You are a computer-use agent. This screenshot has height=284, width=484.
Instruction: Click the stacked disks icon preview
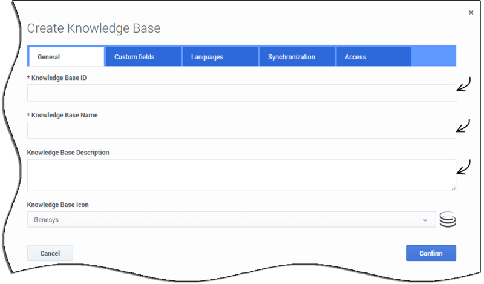tap(448, 219)
